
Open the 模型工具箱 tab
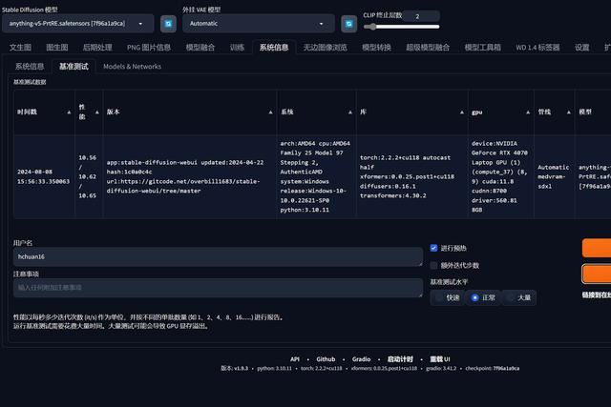pos(483,47)
